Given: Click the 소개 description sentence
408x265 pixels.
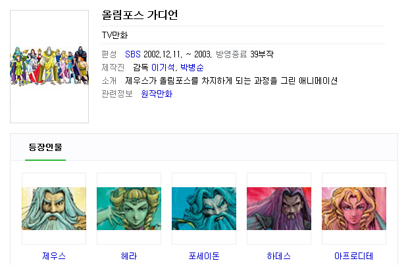Looking at the screenshot, I should pyautogui.click(x=232, y=81).
